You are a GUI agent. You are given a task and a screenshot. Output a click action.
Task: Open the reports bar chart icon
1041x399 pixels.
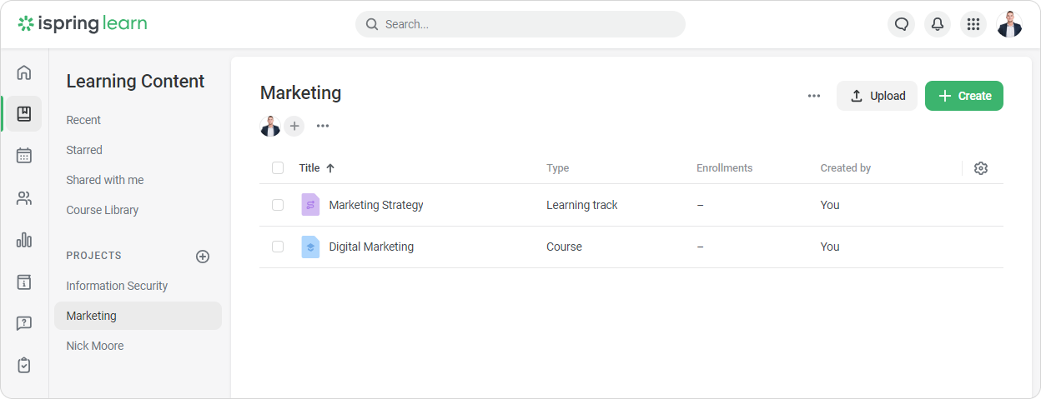pos(24,240)
